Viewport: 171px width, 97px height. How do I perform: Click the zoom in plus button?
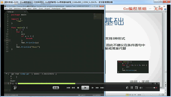coord(159,95)
